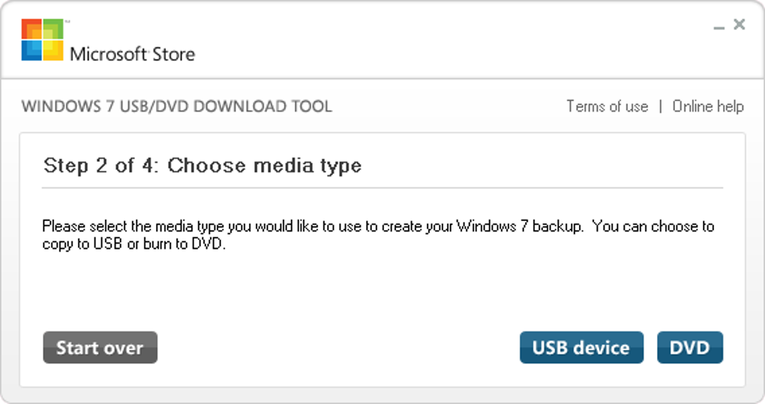765x404 pixels.
Task: Click the "Microsoft Store" brand text
Action: [x=132, y=54]
